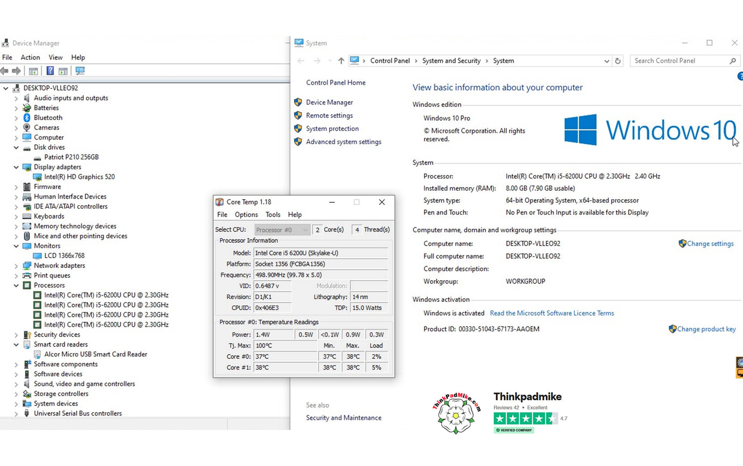The width and height of the screenshot is (743, 466).
Task: Click the Change product key link
Action: 706,329
